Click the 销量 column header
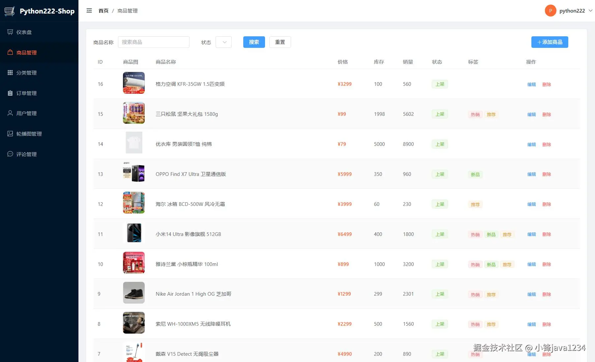This screenshot has width=595, height=362. coord(408,62)
